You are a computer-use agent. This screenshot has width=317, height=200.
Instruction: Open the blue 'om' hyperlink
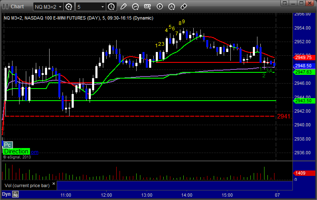(x=35, y=152)
